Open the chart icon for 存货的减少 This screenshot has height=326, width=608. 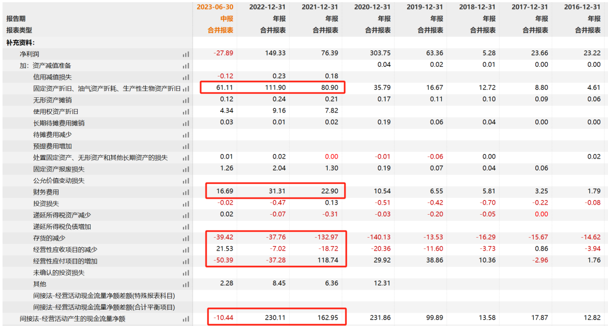[x=186, y=239]
